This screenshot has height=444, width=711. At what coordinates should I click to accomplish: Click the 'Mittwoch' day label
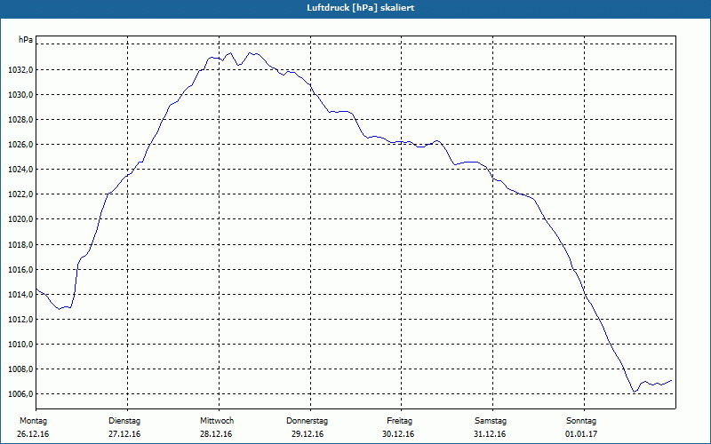(x=217, y=421)
